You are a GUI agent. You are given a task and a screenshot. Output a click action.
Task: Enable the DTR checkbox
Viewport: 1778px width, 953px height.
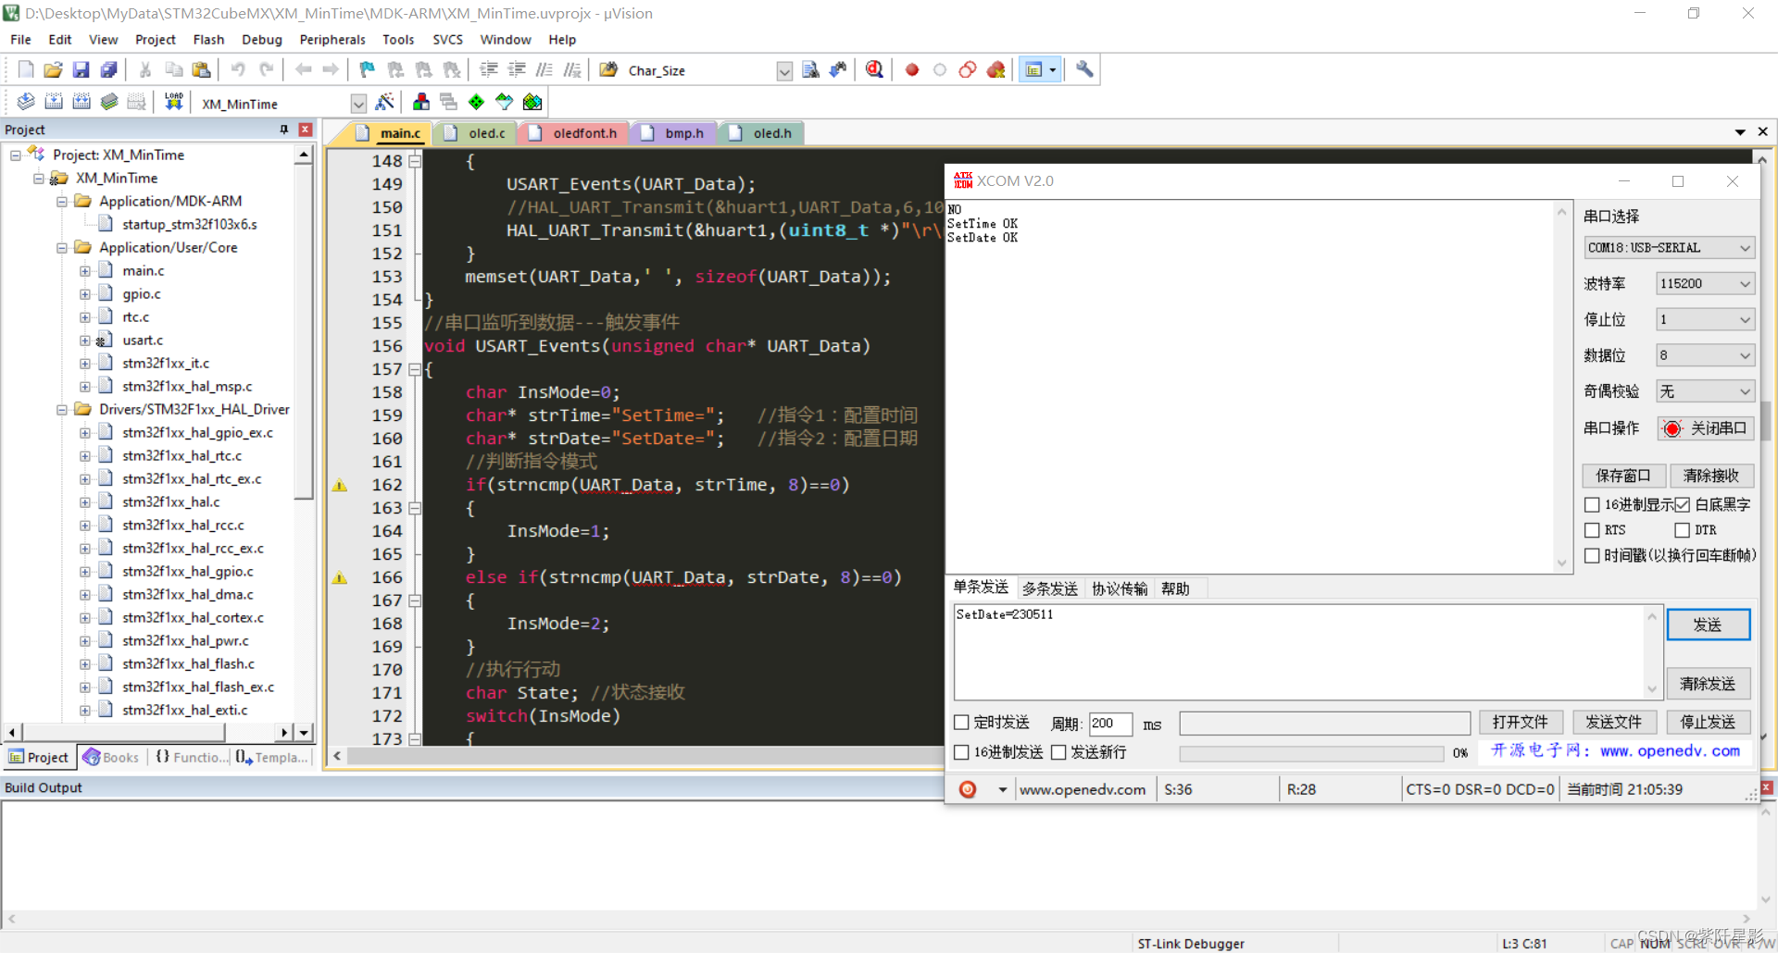coord(1683,530)
